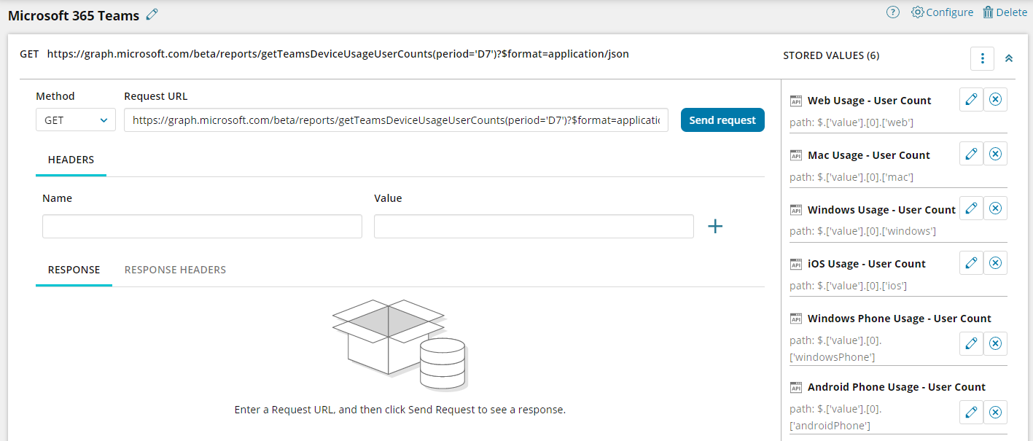Open the help question mark icon
Screen dimensions: 1033x441
892,12
